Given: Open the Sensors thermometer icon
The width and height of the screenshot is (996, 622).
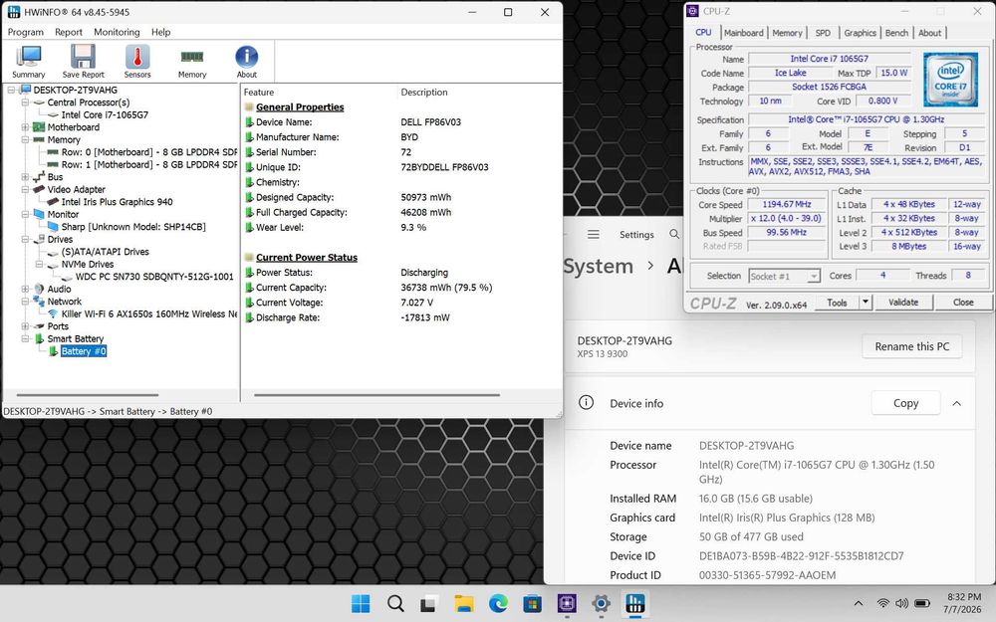Looking at the screenshot, I should click(x=137, y=61).
